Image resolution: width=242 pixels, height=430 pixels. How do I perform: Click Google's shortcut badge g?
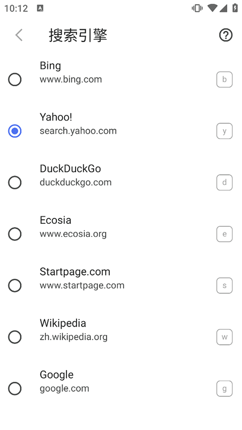pos(224,389)
